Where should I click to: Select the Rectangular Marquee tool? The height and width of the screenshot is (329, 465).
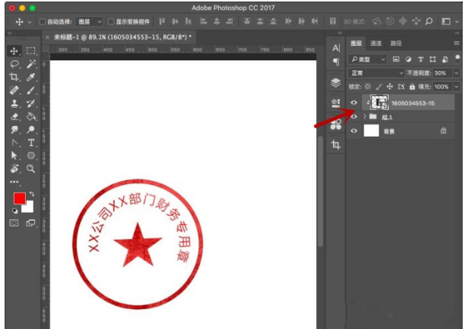[x=31, y=50]
